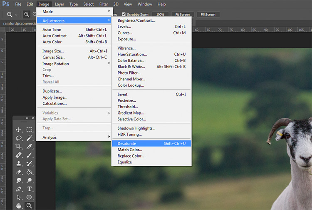Screen dimensions: 312x210
Task: Select the Rectangular Marquee tool
Action: tap(29, 130)
